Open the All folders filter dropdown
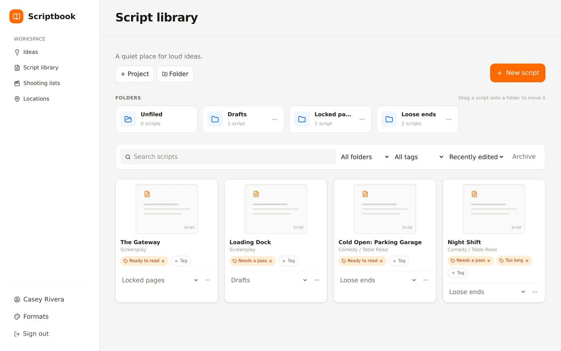The height and width of the screenshot is (351, 561). click(365, 157)
